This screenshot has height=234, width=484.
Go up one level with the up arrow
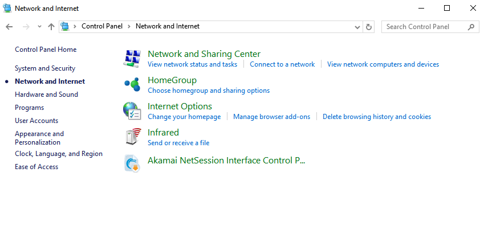51,27
